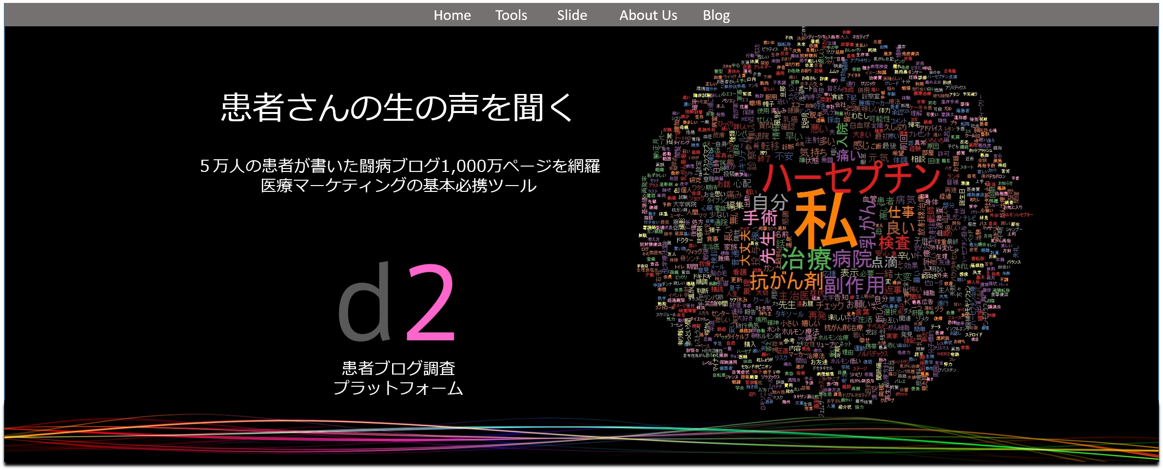Screen dimensions: 1163x470
Task: Click the pink 手術 word in cloud
Action: 761,218
